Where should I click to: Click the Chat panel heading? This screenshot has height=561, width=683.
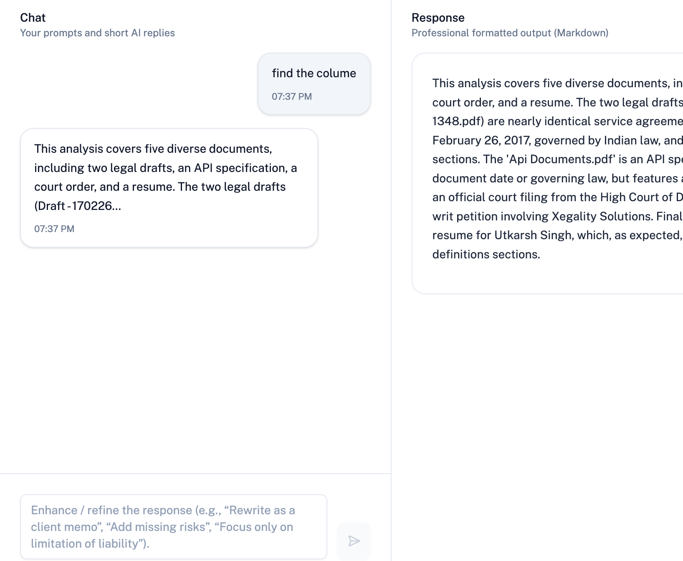33,18
